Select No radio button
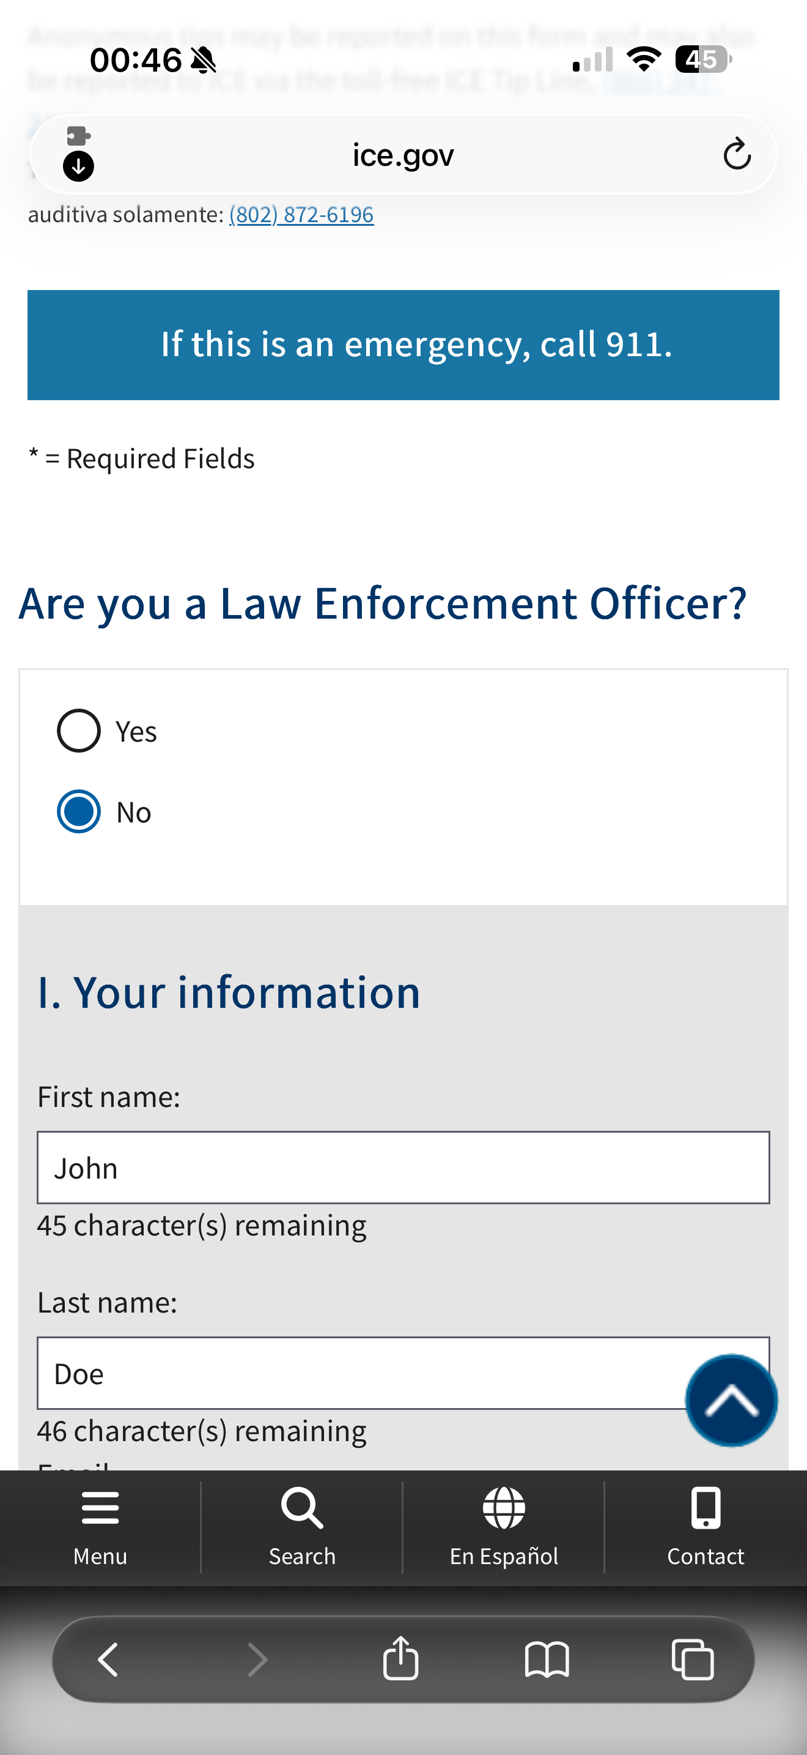Screen dimensions: 807x1755 click(x=79, y=811)
